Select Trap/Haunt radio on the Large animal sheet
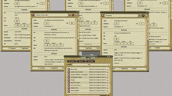Screen dimensions: 172x96 point(20,48)
